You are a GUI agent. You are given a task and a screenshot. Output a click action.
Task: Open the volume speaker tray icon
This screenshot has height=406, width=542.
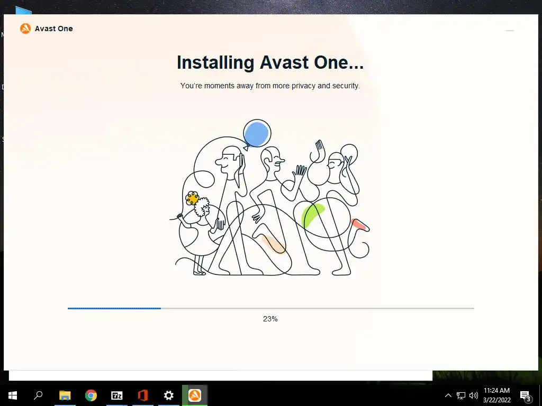(x=474, y=395)
